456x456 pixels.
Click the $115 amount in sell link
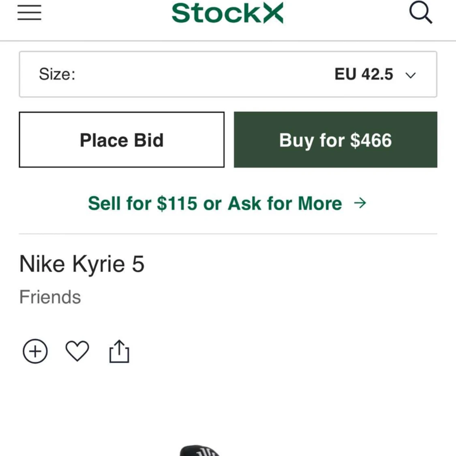(177, 203)
